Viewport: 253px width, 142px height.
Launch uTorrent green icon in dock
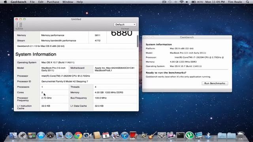pos(189,135)
